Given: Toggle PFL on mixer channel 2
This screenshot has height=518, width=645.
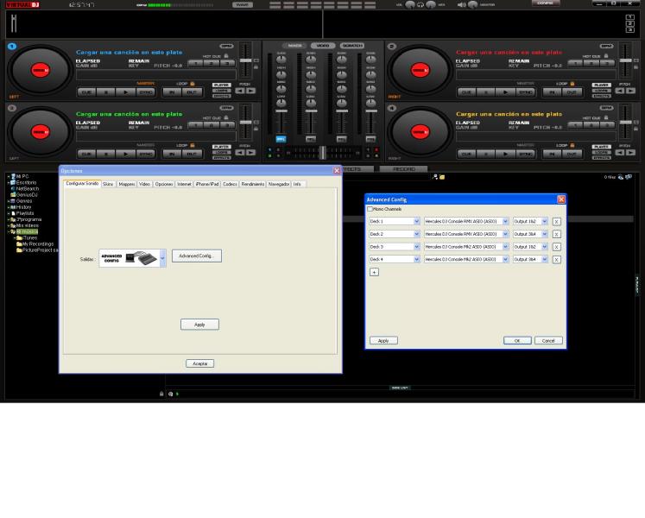Looking at the screenshot, I should [311, 139].
